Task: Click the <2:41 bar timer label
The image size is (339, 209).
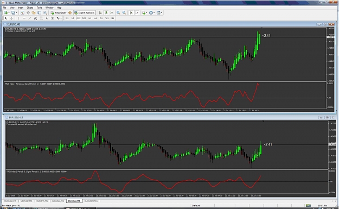Action: (x=266, y=35)
